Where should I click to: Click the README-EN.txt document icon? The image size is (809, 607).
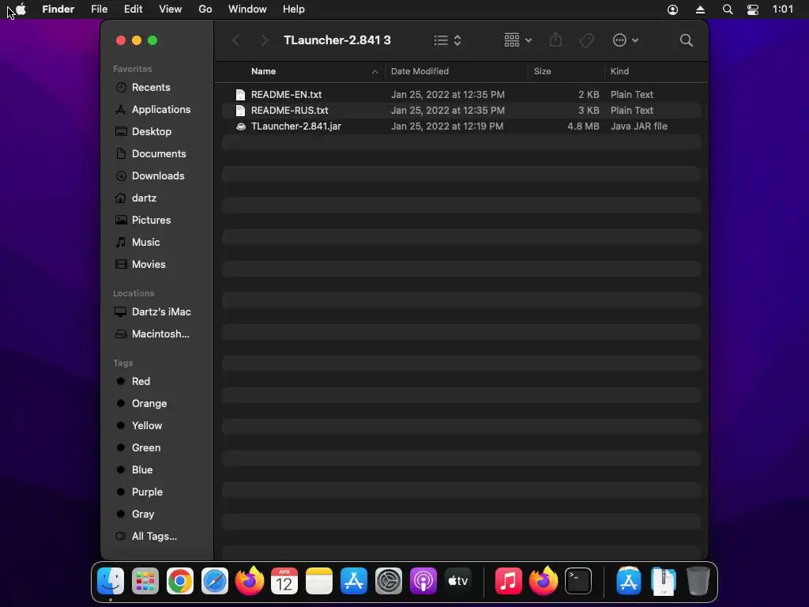[240, 95]
